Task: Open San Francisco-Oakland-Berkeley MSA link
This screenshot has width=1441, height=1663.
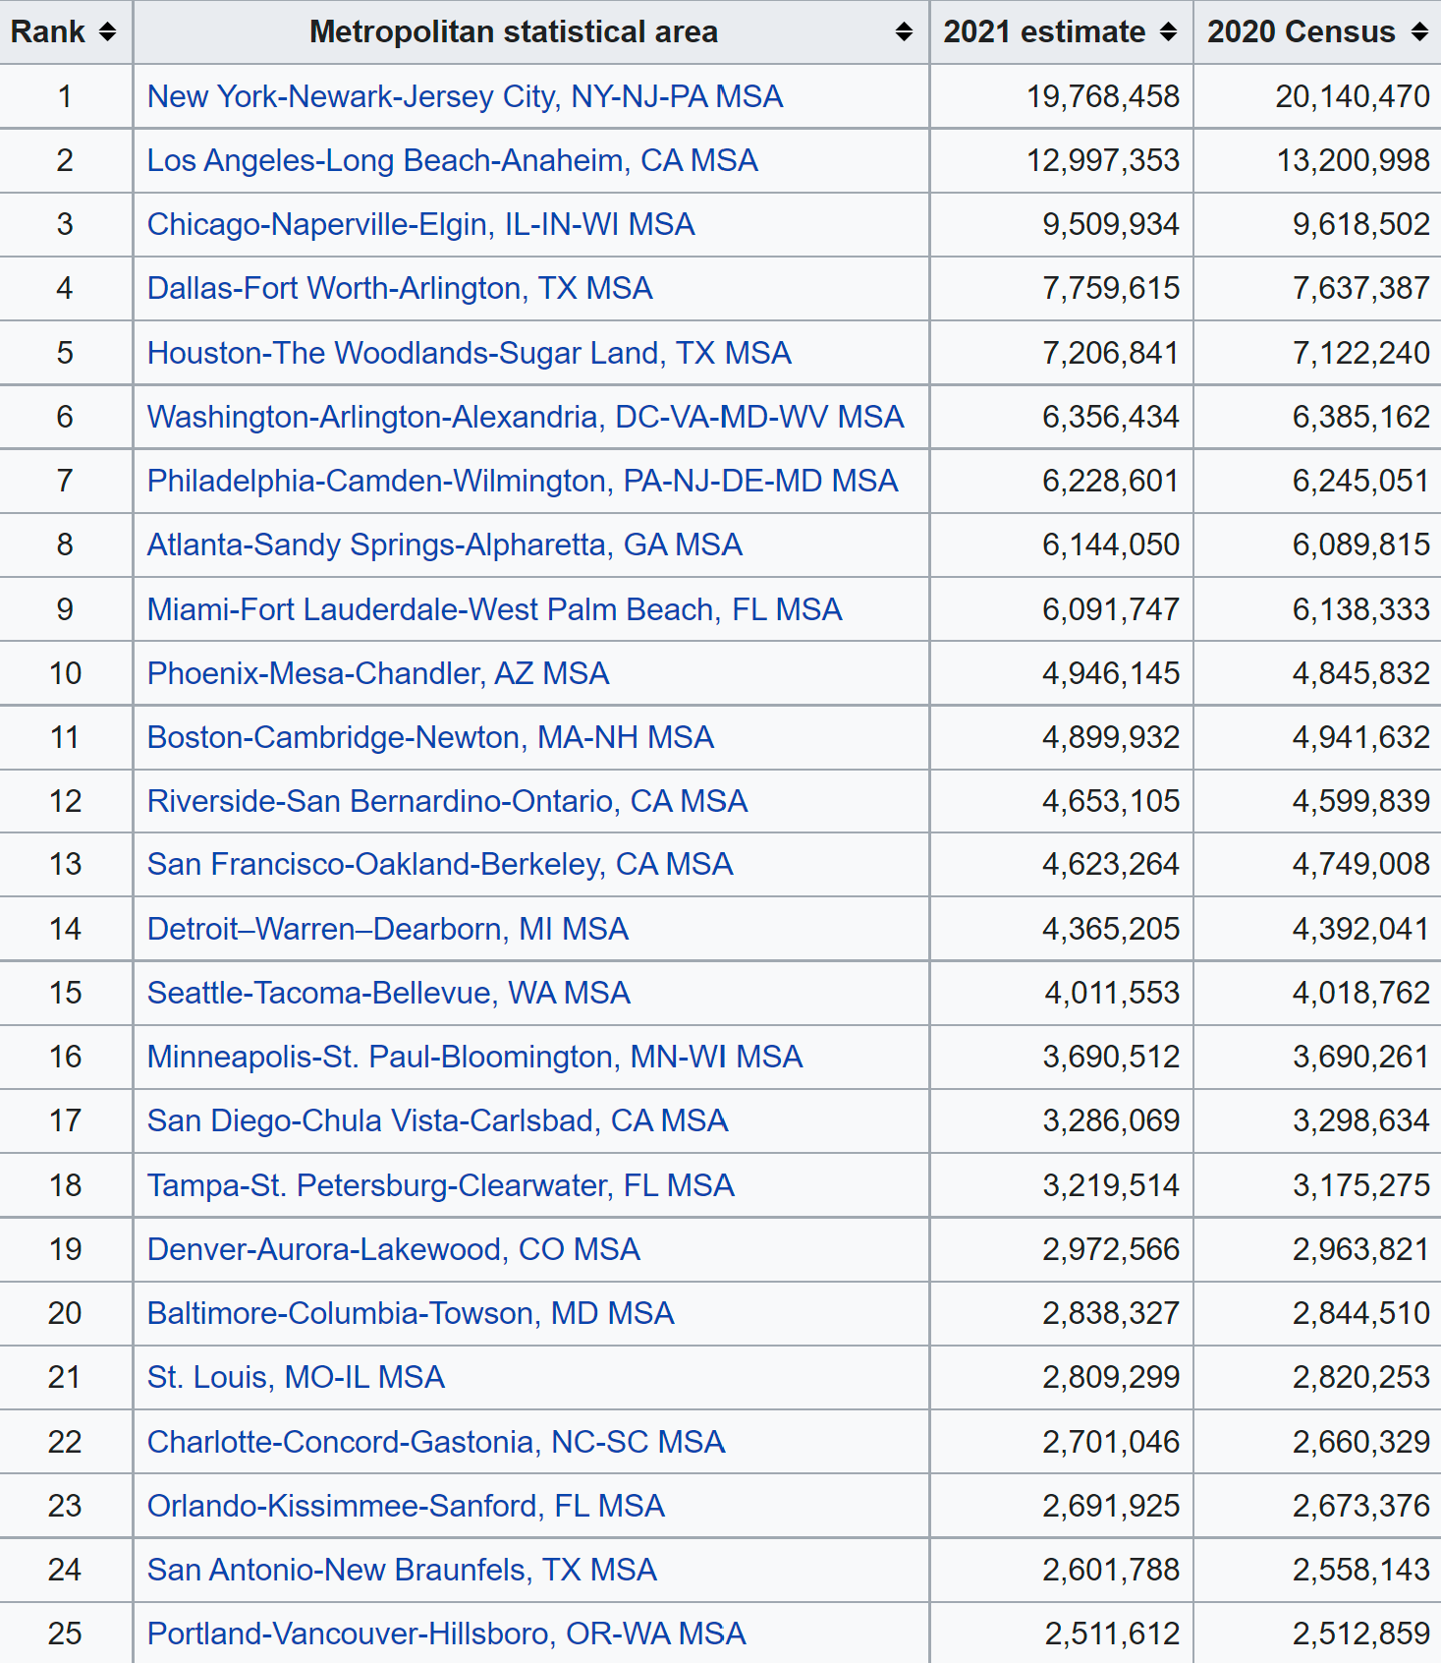Action: point(440,864)
